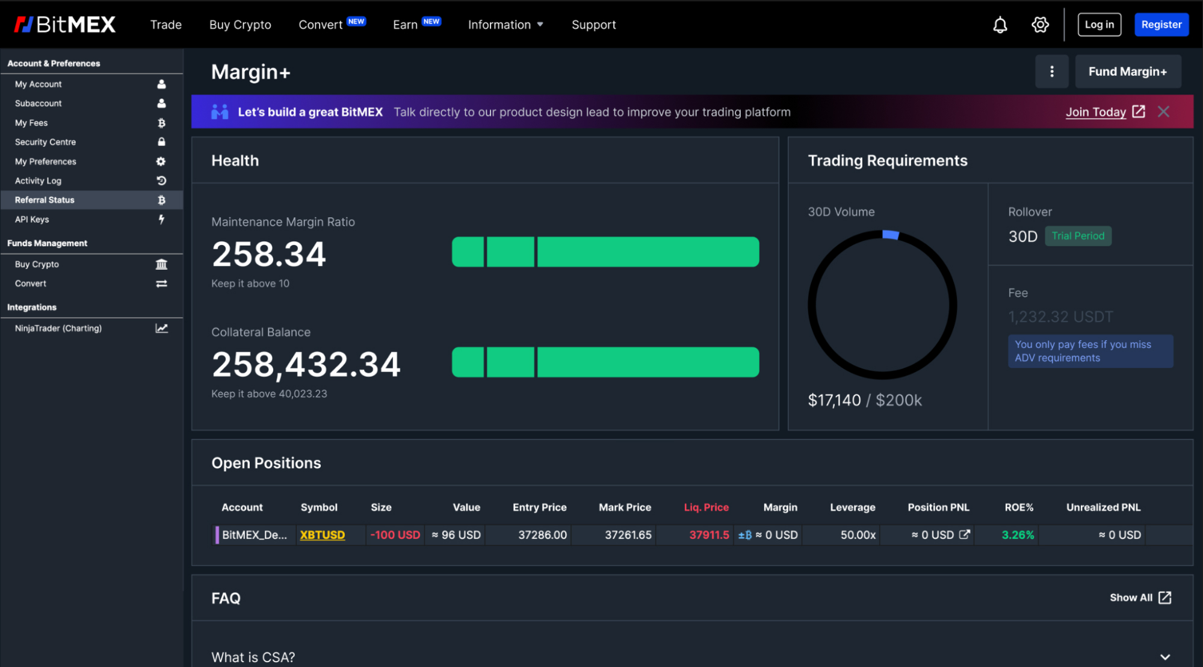Open Buy Crypto in top navigation
This screenshot has height=667, width=1203.
coord(240,25)
